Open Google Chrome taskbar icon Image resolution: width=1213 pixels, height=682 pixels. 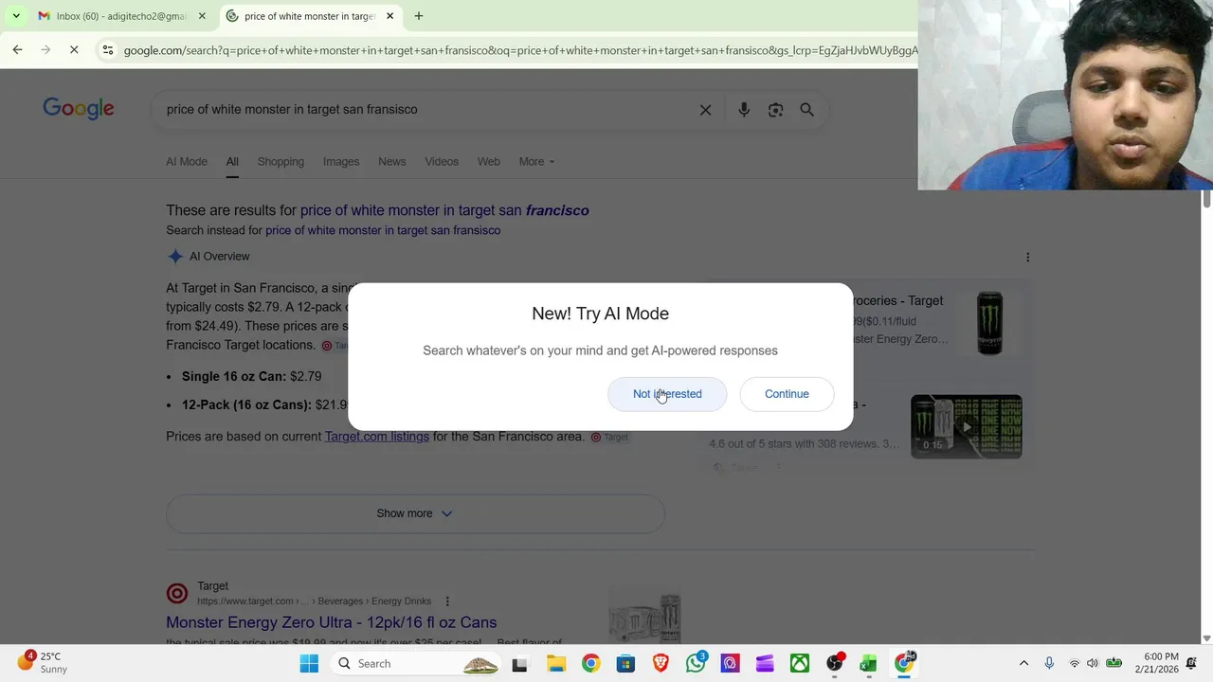pyautogui.click(x=590, y=664)
